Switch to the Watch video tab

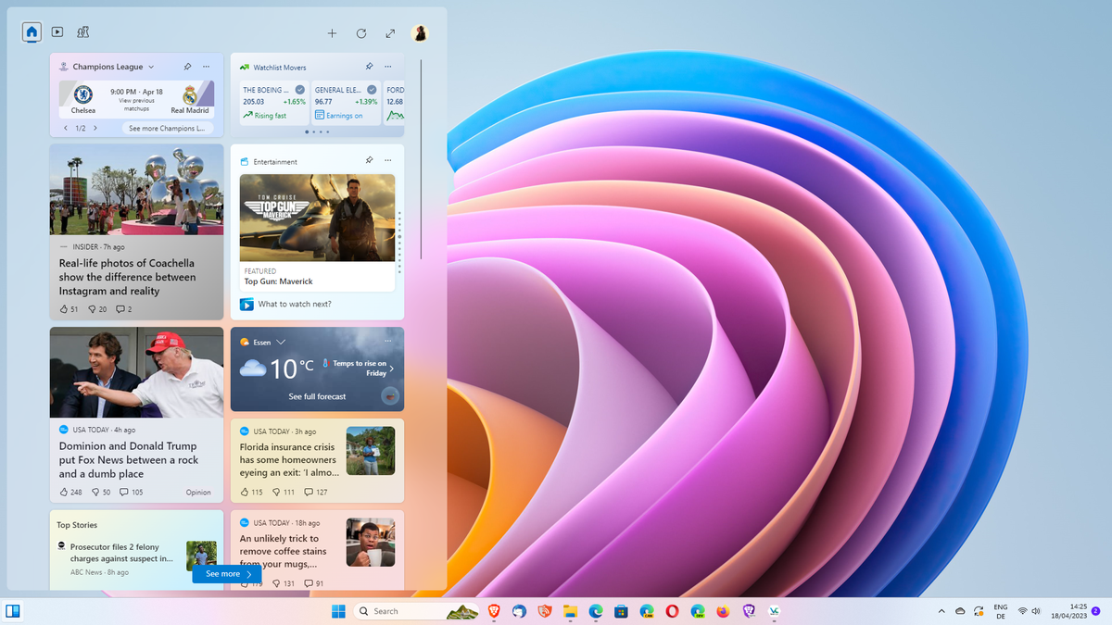point(57,31)
